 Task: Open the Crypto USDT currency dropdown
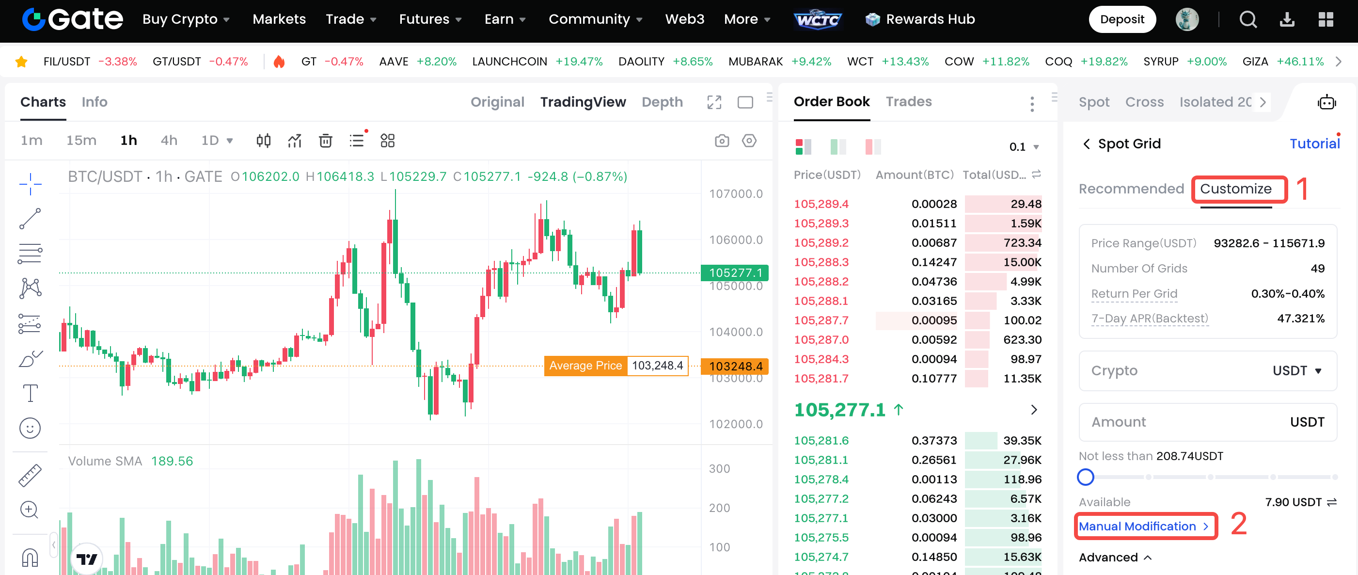tap(1296, 370)
